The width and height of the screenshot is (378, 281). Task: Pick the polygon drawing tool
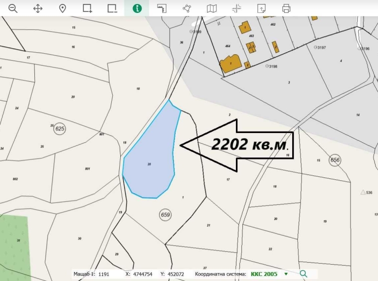click(187, 8)
